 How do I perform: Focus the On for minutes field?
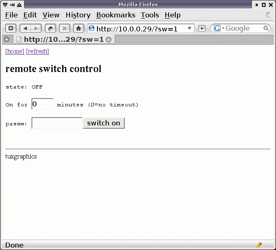[x=42, y=104]
